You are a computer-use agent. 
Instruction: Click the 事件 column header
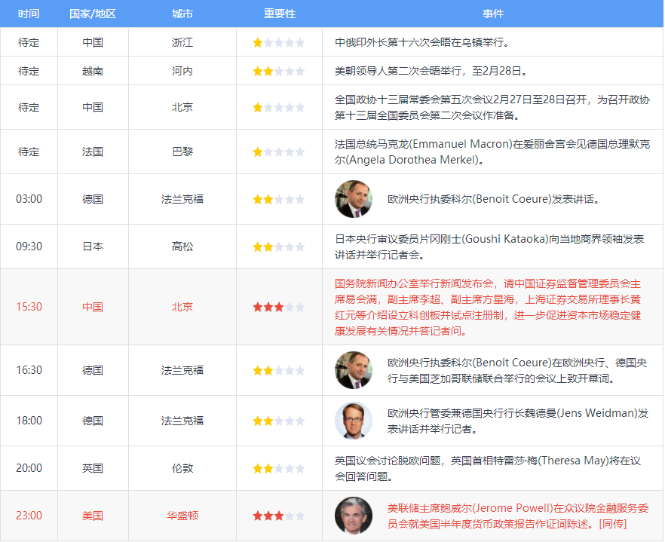(x=493, y=14)
